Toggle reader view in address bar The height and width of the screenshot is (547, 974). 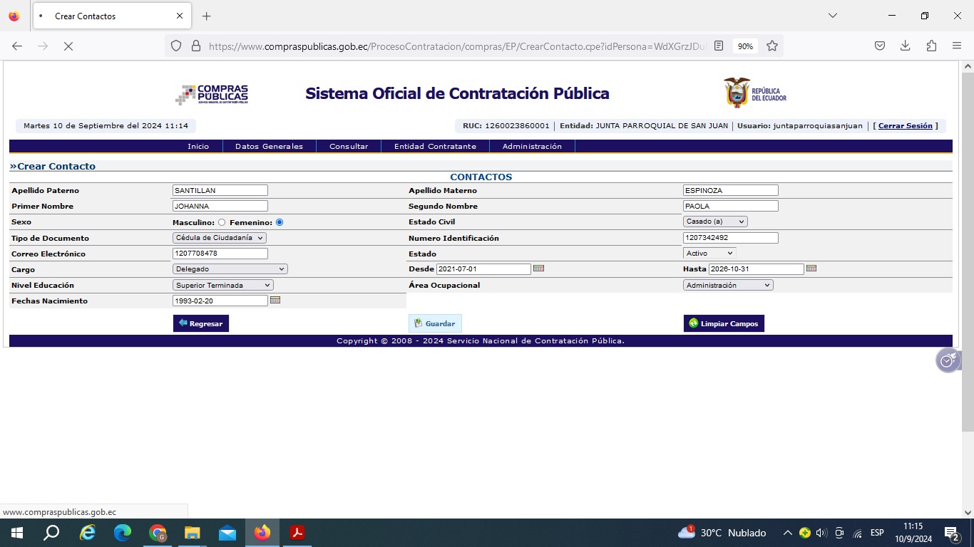719,46
